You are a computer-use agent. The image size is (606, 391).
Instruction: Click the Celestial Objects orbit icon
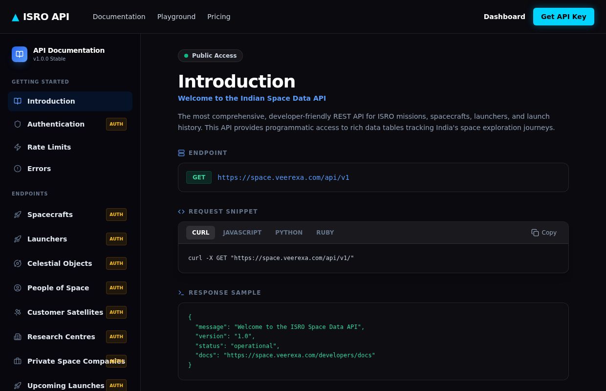point(18,263)
